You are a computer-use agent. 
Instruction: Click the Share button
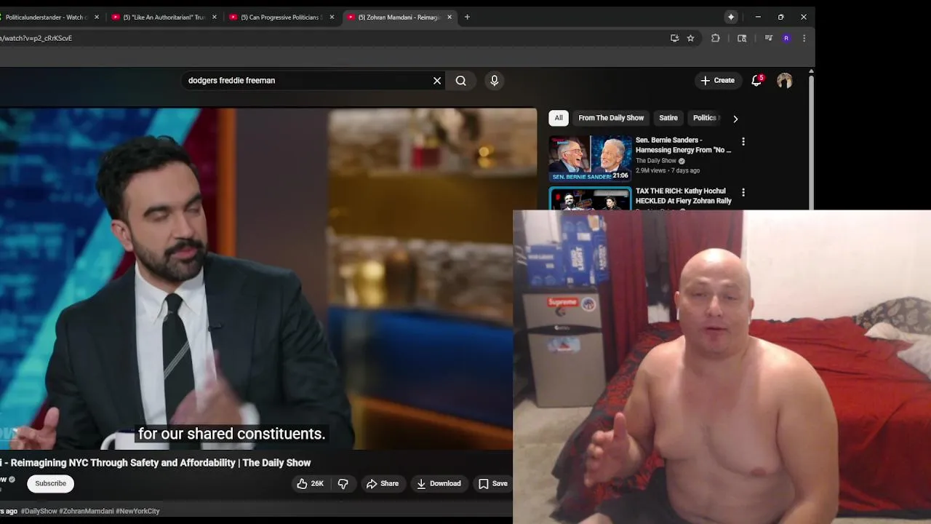pyautogui.click(x=383, y=483)
